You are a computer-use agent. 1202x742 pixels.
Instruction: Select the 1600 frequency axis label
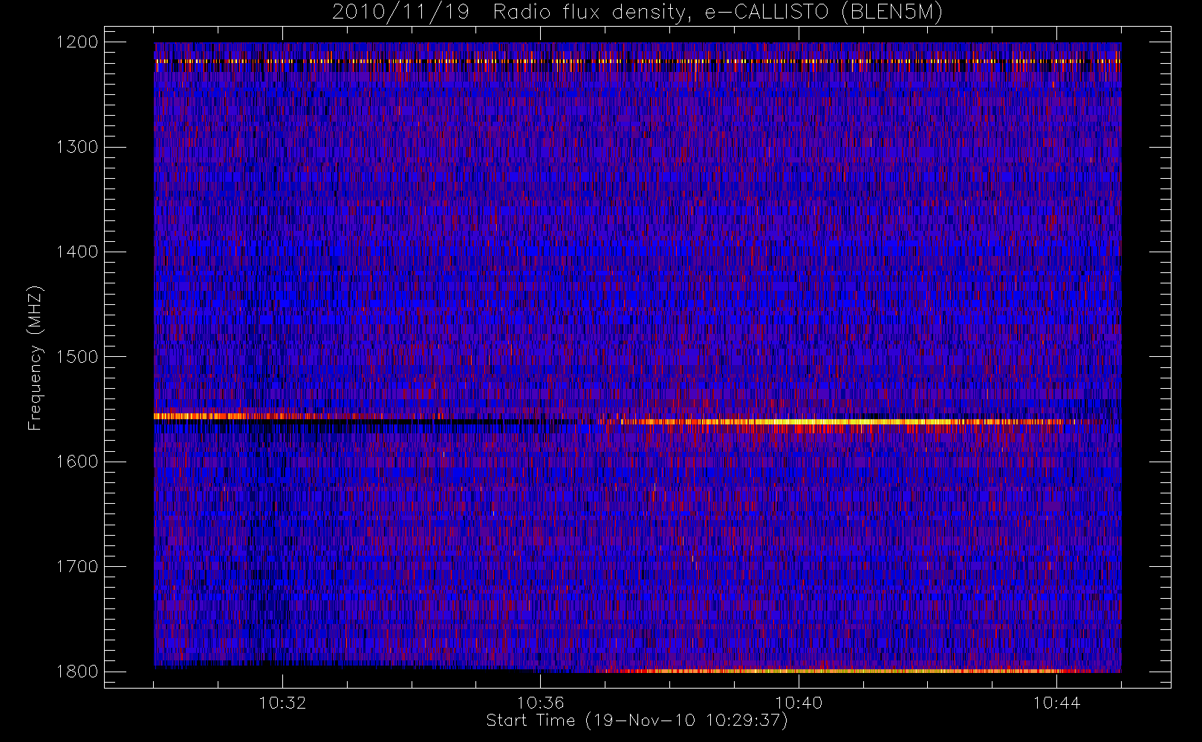pyautogui.click(x=78, y=462)
